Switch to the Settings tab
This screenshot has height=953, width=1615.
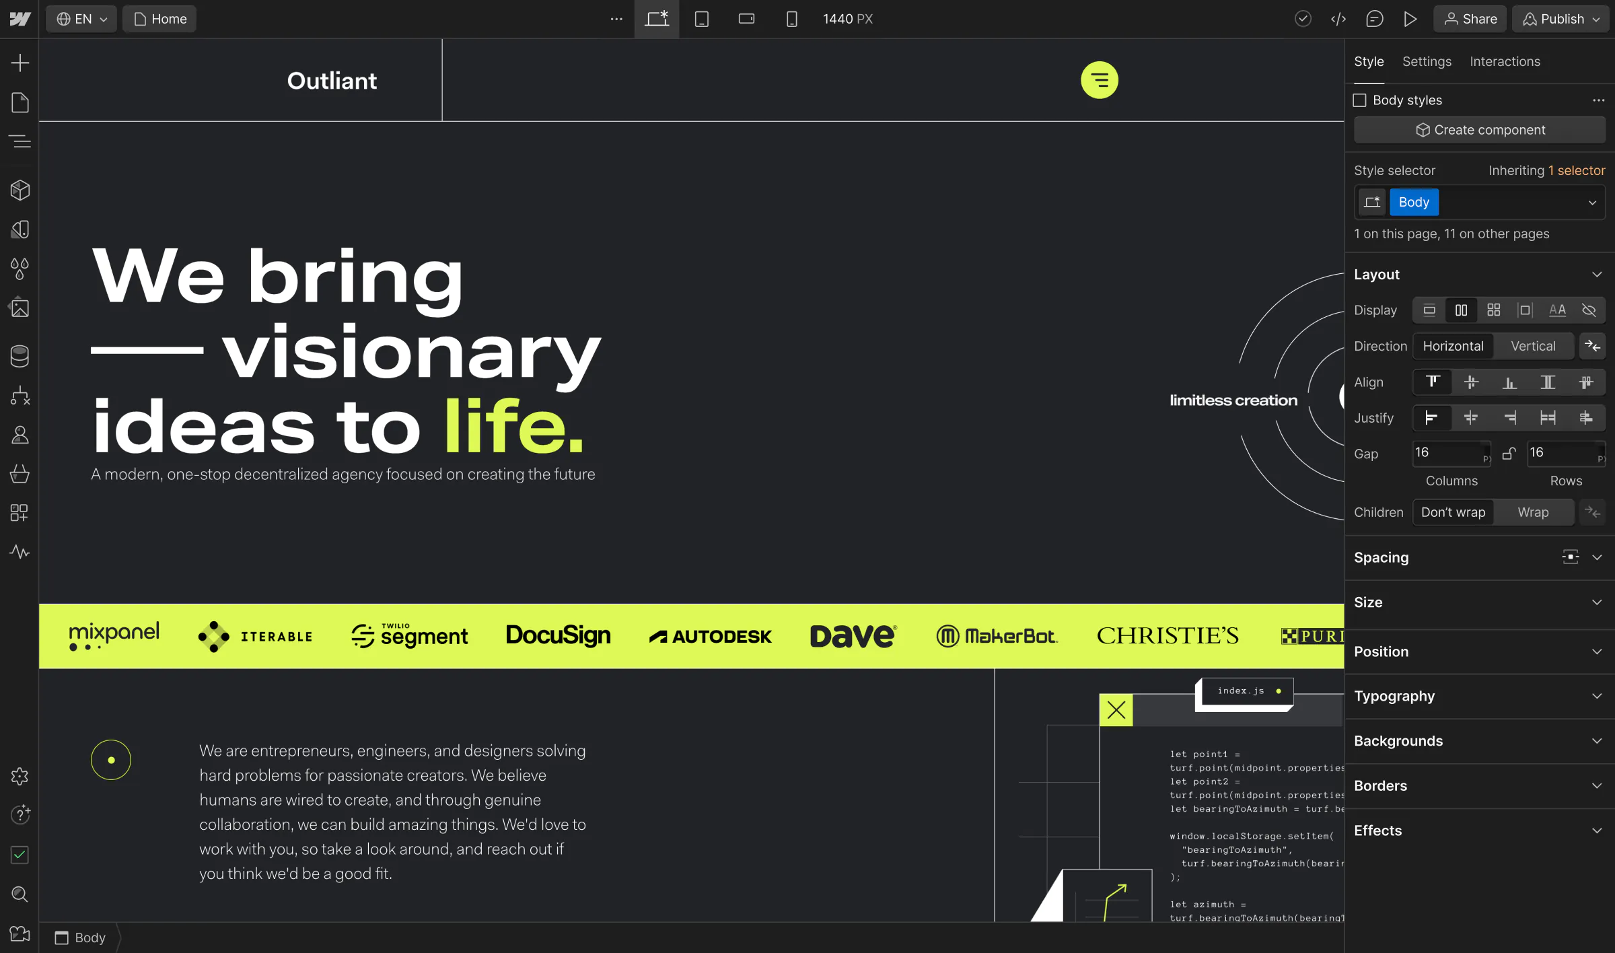(1426, 61)
